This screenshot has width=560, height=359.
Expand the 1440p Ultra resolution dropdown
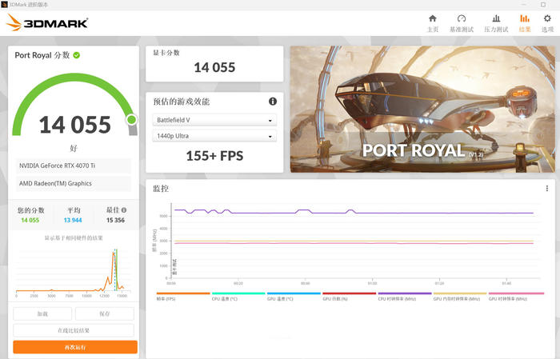[214, 137]
